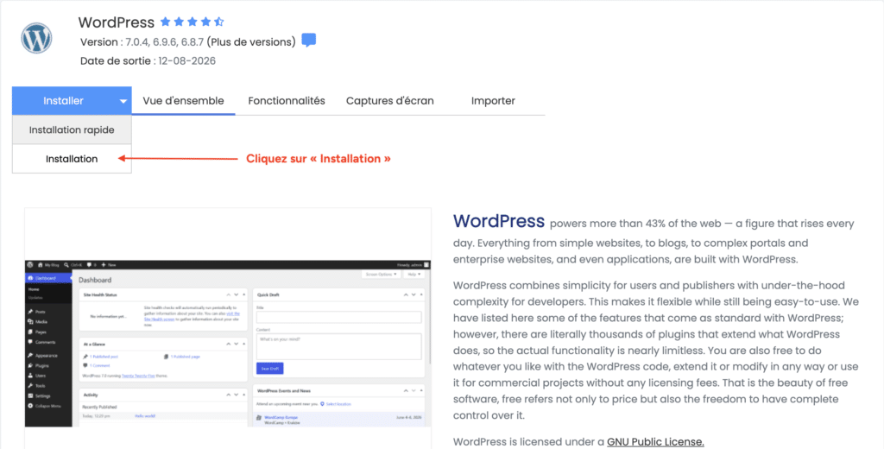Click the WordPress logo icon

pyautogui.click(x=36, y=38)
